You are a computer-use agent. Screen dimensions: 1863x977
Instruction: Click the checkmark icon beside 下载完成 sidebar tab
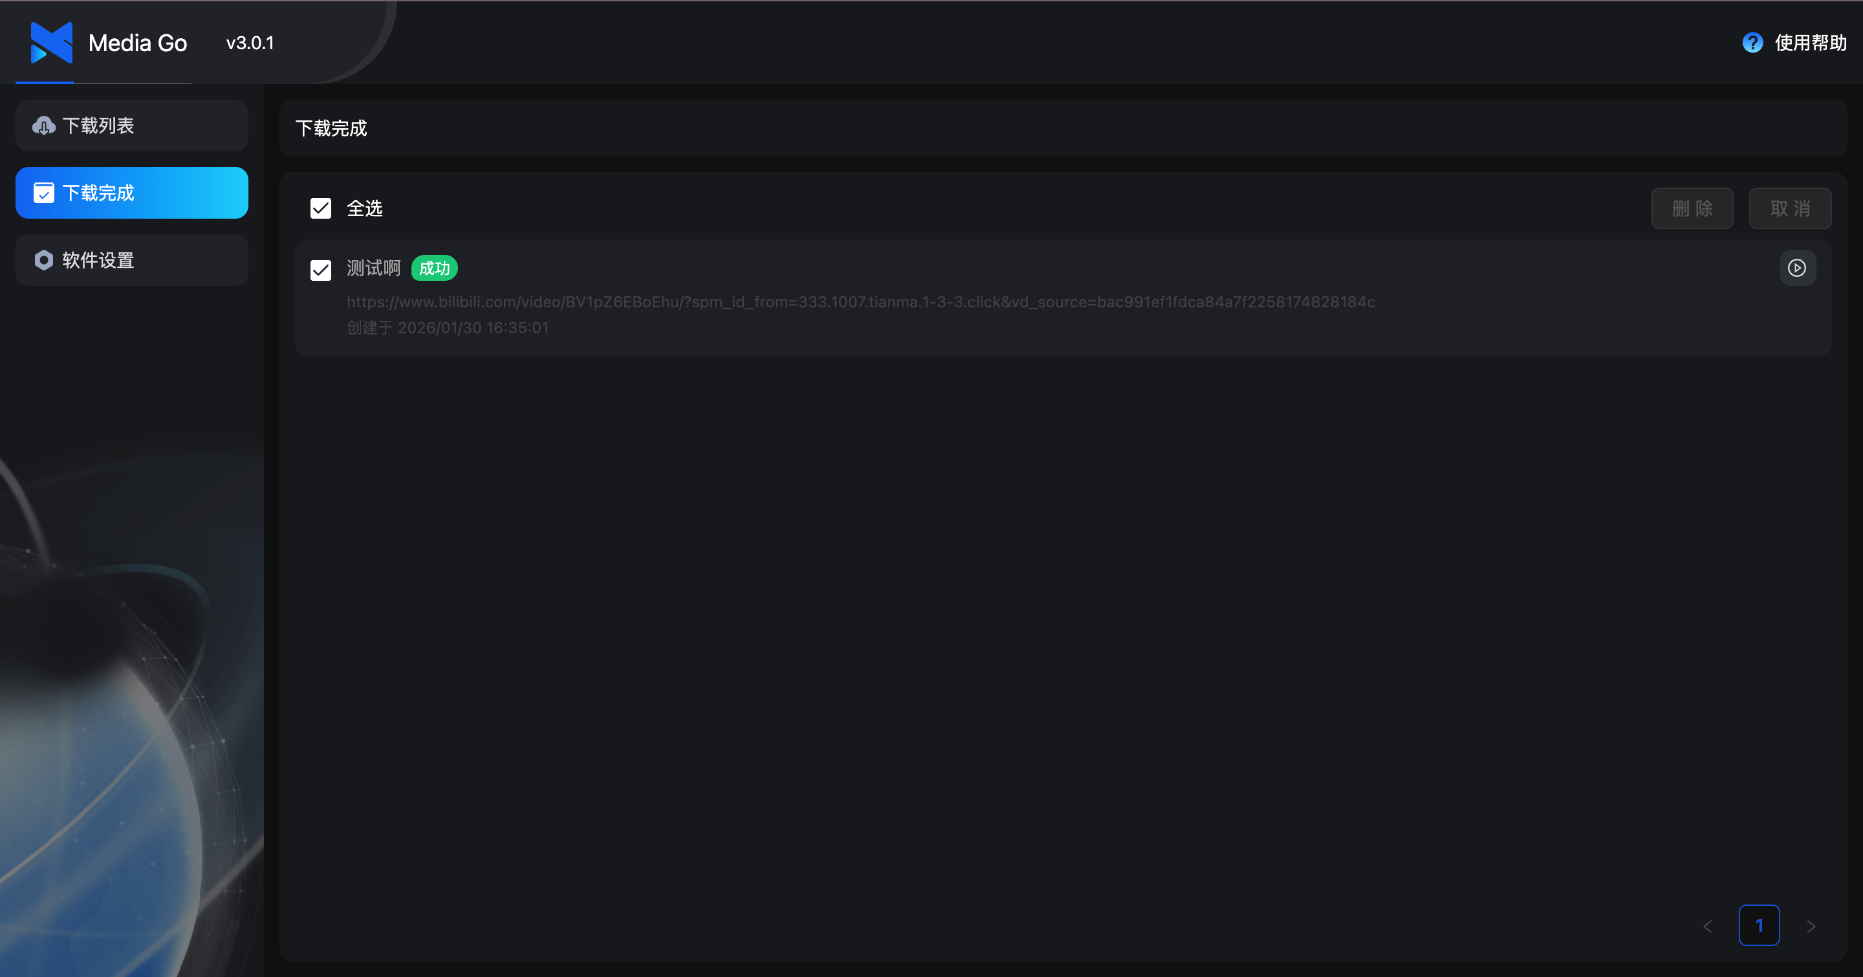click(43, 193)
